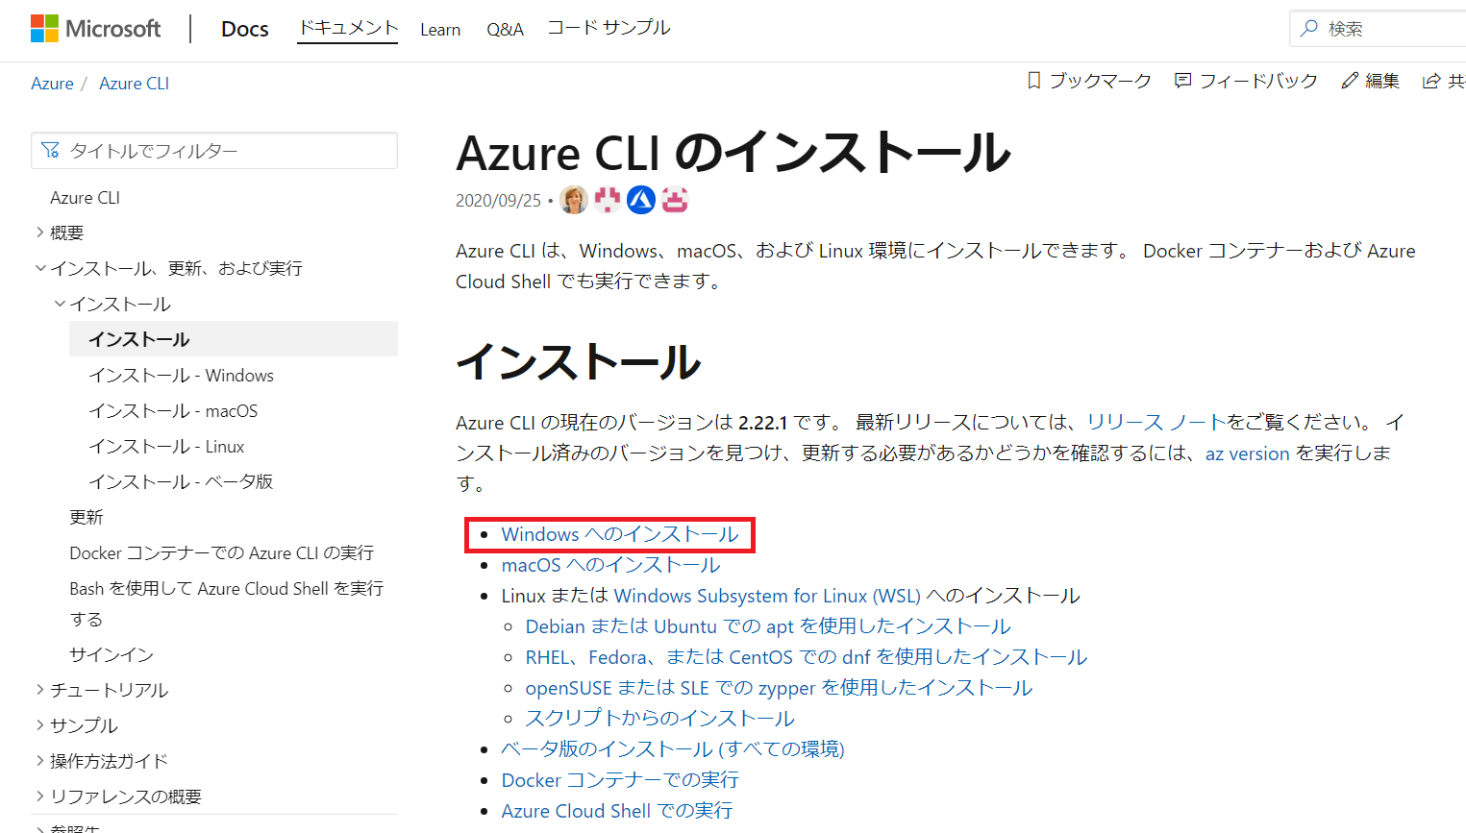Click the フィードバック button label

point(1259,81)
